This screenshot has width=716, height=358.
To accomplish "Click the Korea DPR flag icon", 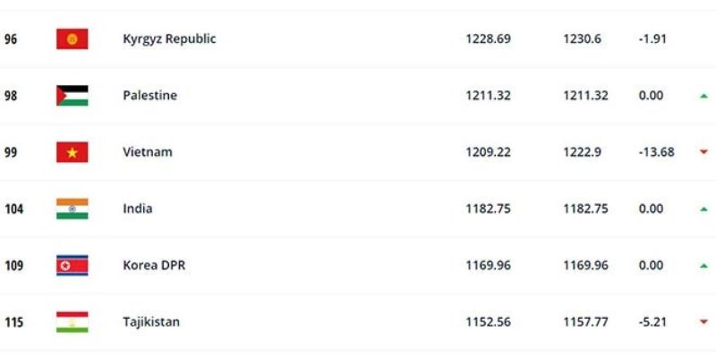I will pos(72,265).
